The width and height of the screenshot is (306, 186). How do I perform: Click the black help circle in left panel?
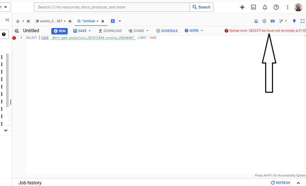click(4, 34)
